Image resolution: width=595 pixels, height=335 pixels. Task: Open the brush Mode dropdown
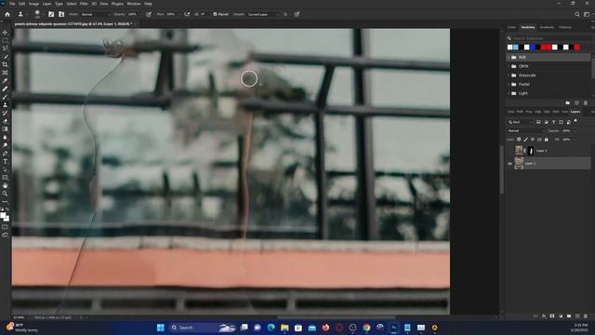96,14
